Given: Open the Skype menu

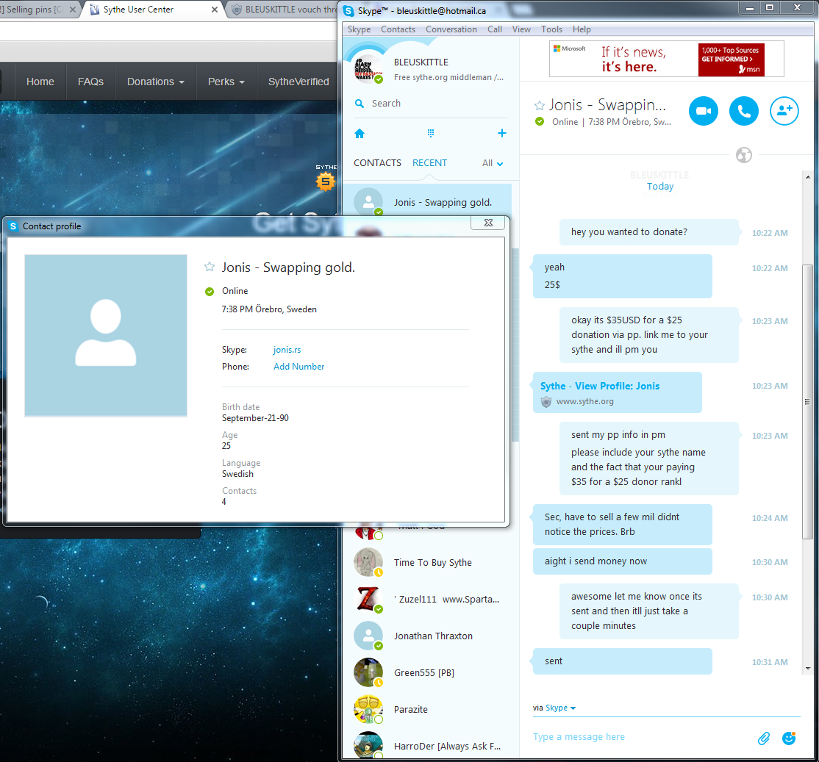Looking at the screenshot, I should click(x=359, y=29).
